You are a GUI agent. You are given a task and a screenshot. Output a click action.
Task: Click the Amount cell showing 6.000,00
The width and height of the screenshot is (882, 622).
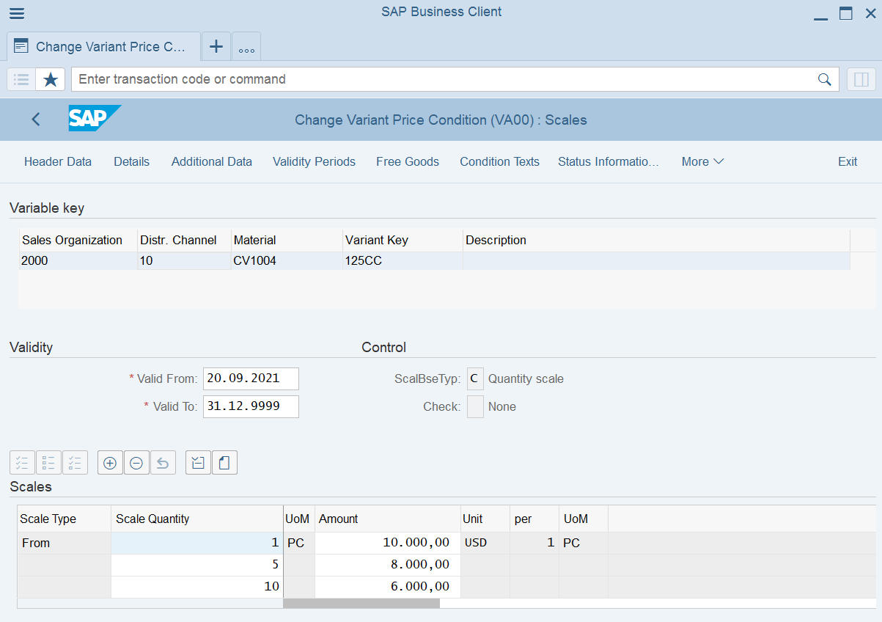pos(387,587)
